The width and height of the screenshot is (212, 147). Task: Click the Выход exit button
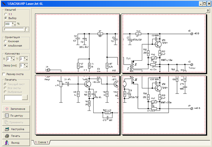tap(16, 142)
